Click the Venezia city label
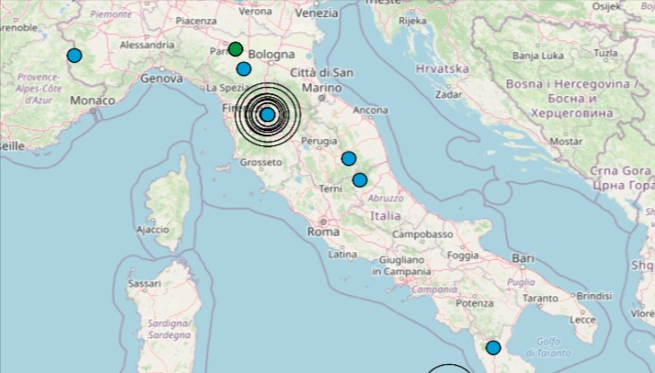Image resolution: width=655 pixels, height=373 pixels. click(316, 13)
